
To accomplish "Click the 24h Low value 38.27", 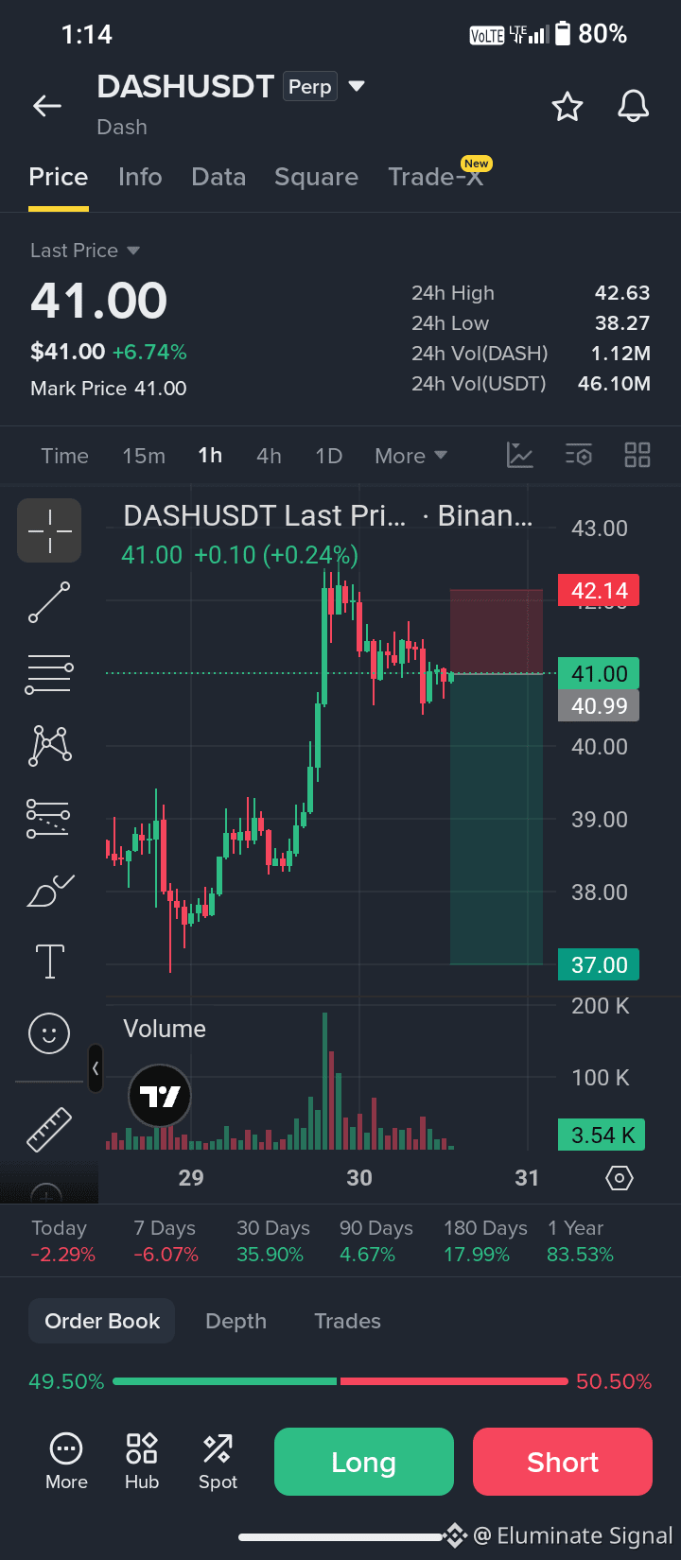I will (622, 323).
